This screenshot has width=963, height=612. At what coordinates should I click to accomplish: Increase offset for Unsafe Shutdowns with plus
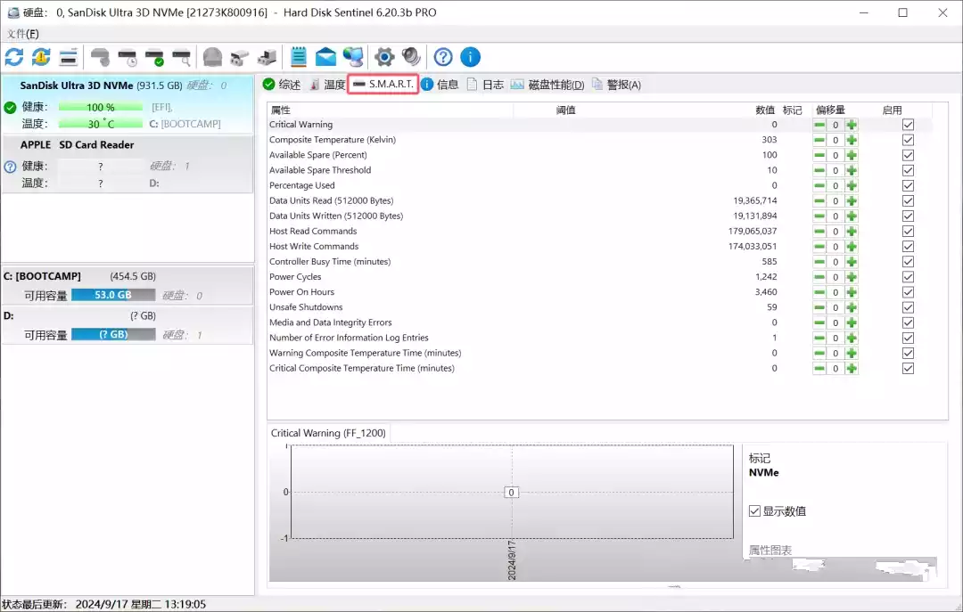click(x=852, y=307)
